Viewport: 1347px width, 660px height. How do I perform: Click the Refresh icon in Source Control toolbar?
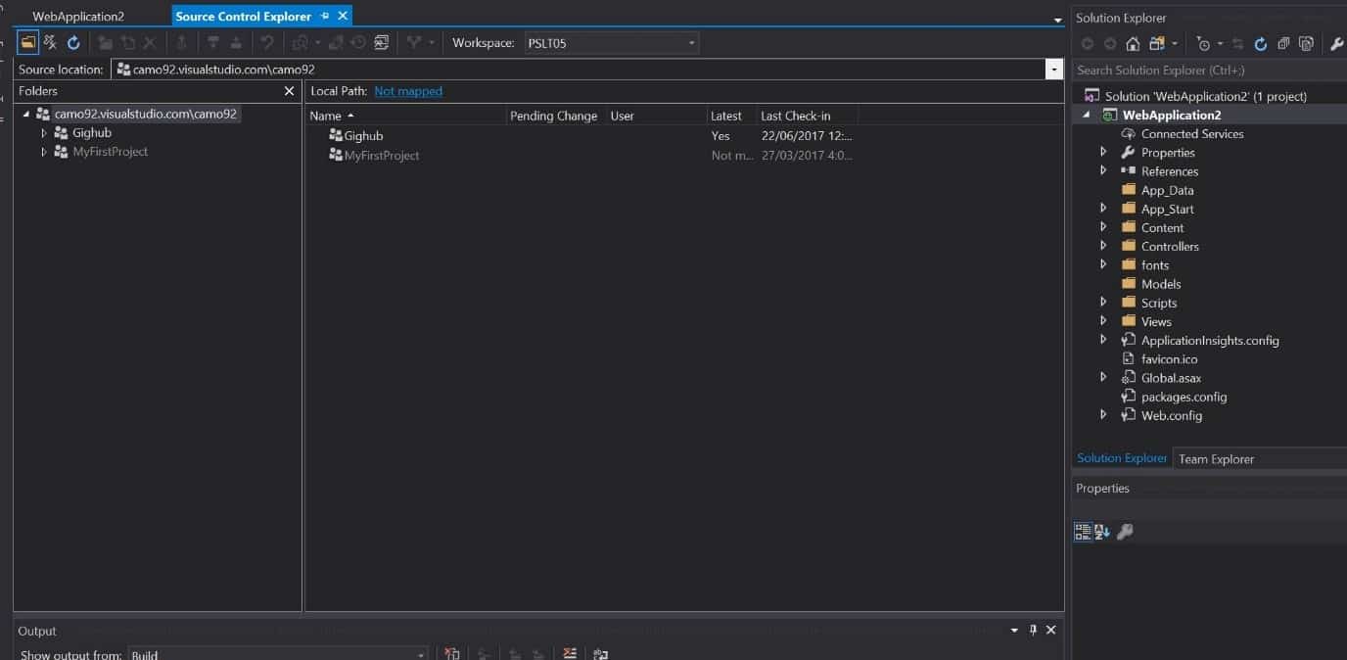coord(73,43)
